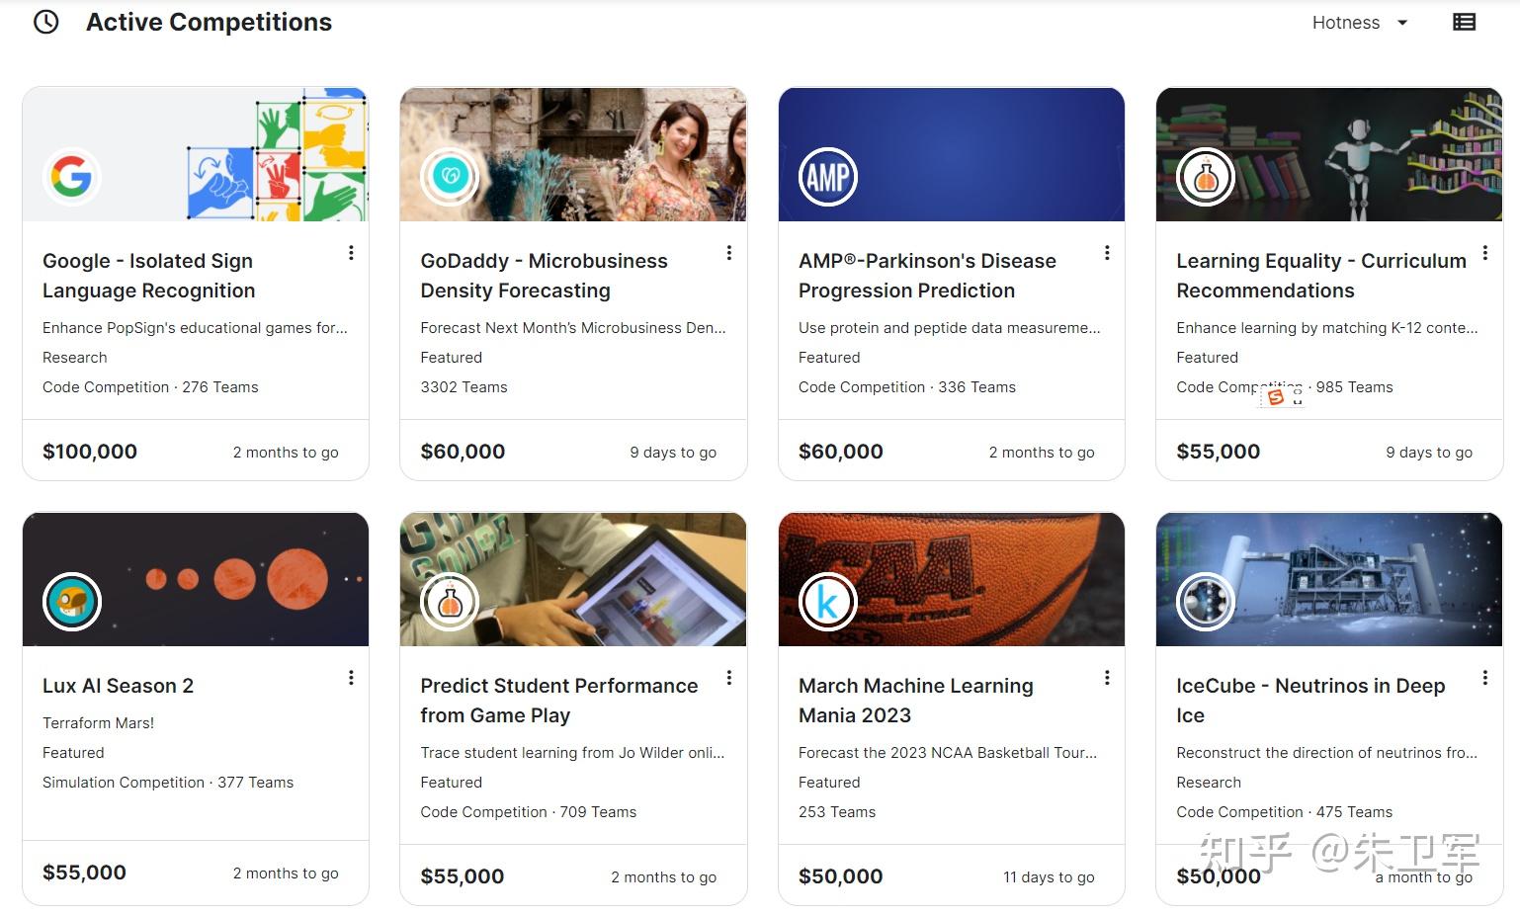Open three-dot menu for March Machine Learning Mania
This screenshot has height=915, width=1520.
coord(1107,678)
